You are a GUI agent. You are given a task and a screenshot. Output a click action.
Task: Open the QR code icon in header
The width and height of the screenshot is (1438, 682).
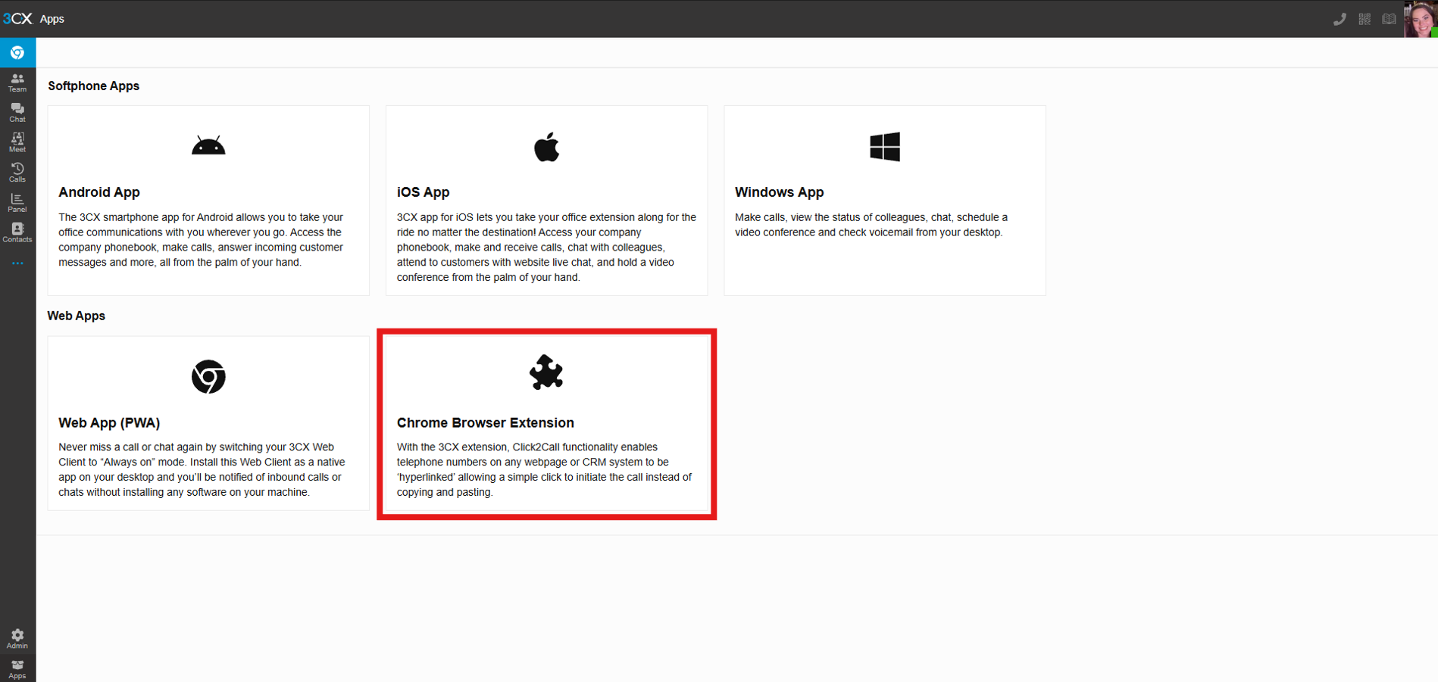[x=1365, y=19]
